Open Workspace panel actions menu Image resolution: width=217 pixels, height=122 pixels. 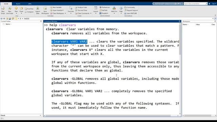pos(215,21)
